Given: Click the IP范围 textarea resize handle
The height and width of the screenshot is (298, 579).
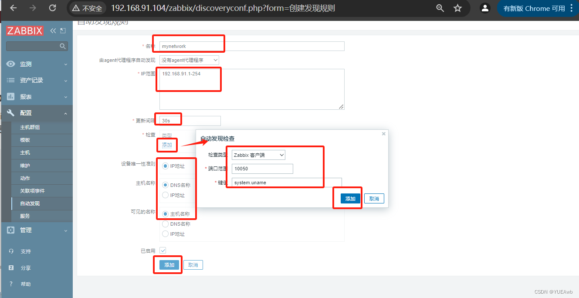Looking at the screenshot, I should pos(342,107).
